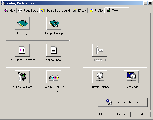Switch to the Main tab
153x120 pixels.
(10, 11)
